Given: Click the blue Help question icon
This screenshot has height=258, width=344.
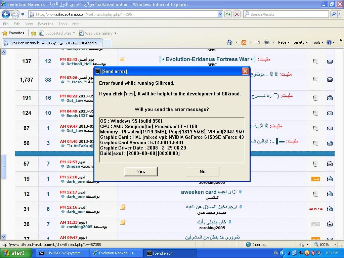Looking at the screenshot, I should point(329,42).
